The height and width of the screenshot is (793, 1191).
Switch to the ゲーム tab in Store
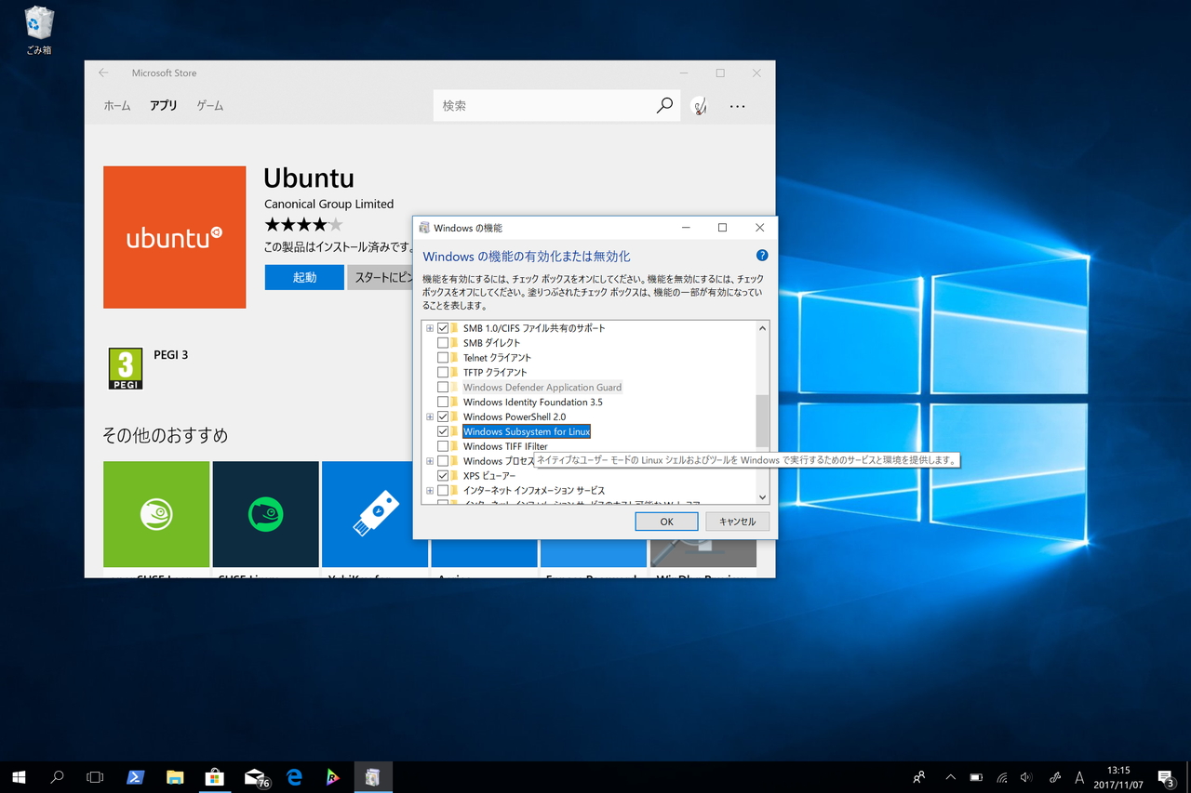pos(208,105)
